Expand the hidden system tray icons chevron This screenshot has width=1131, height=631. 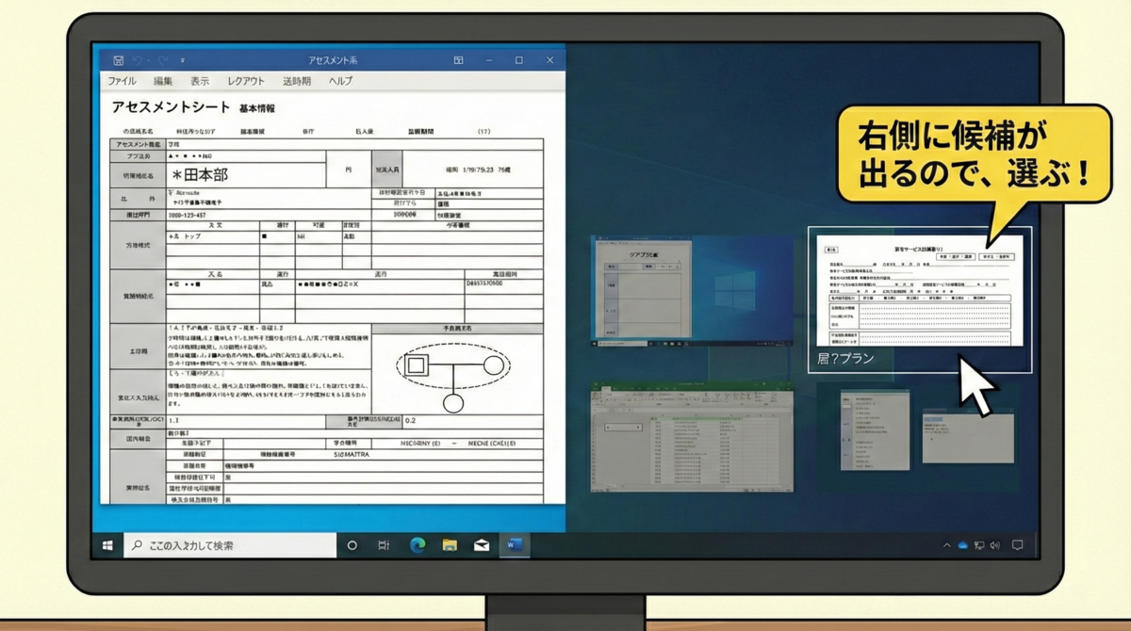[x=947, y=545]
